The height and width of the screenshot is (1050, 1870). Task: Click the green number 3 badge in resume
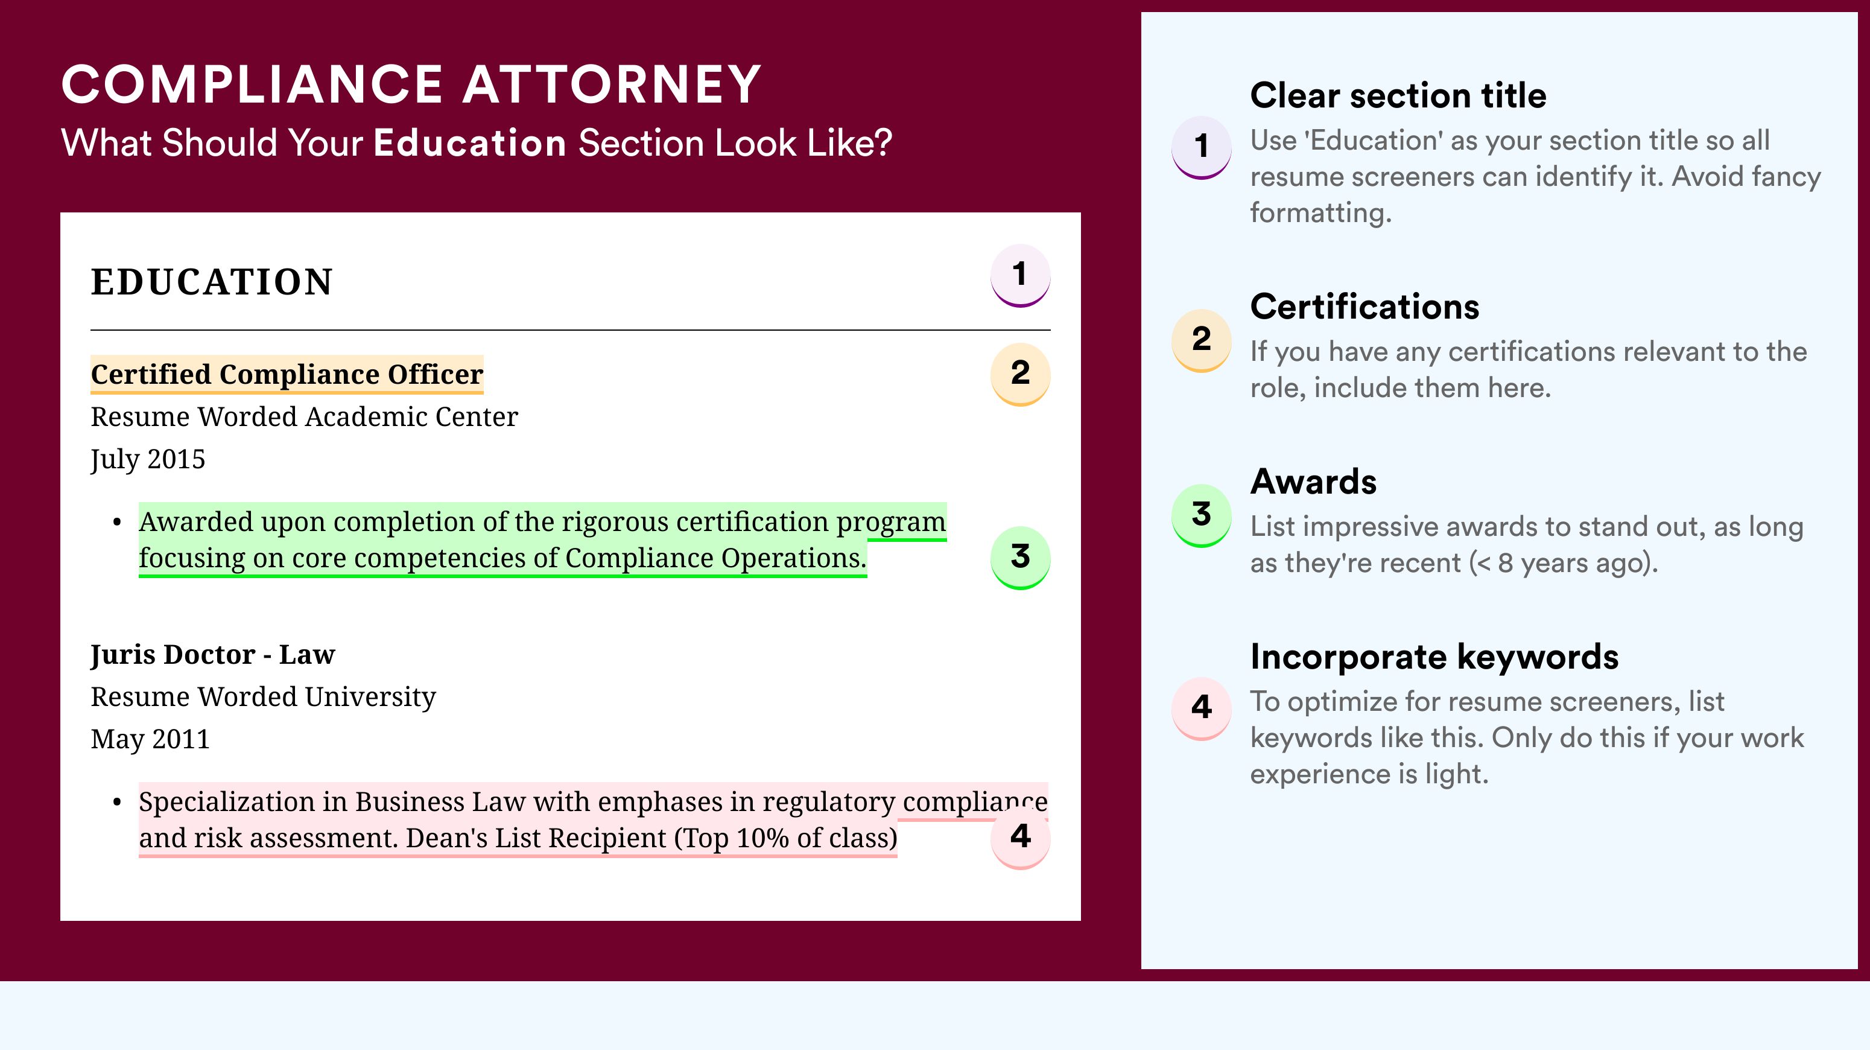click(1020, 557)
